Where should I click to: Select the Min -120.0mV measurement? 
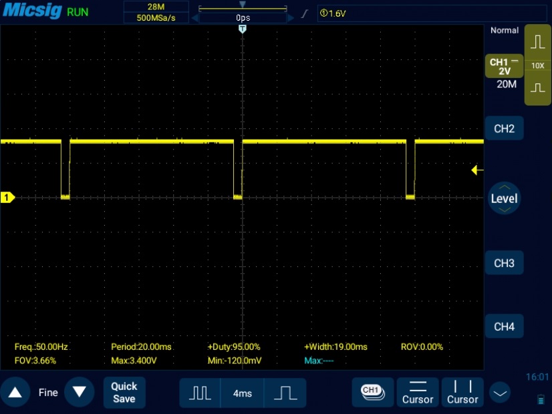[235, 361]
